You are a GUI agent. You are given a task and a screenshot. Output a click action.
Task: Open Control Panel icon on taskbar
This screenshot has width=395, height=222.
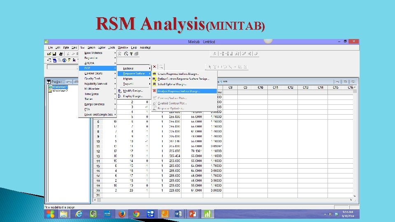pos(151,214)
